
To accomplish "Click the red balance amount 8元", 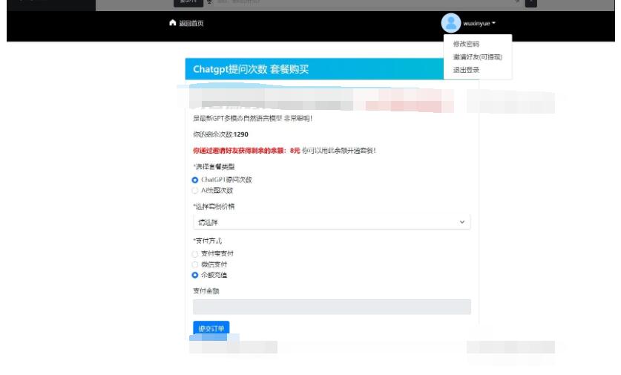I will pyautogui.click(x=295, y=151).
